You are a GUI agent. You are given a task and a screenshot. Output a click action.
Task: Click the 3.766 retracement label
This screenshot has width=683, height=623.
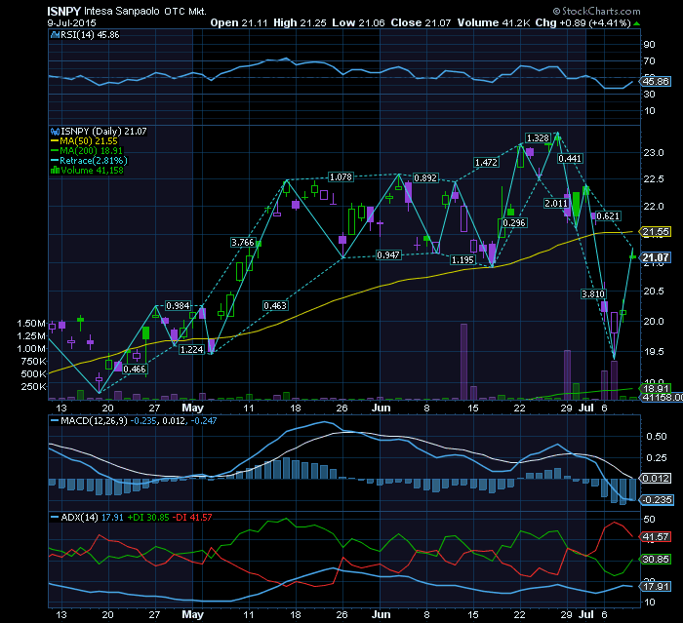click(x=243, y=242)
